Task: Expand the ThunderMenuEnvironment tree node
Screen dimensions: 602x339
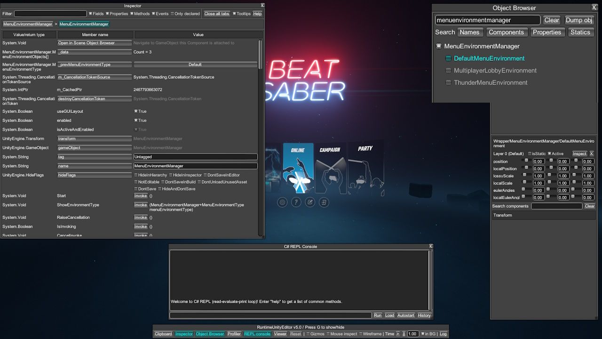Action: pos(448,83)
